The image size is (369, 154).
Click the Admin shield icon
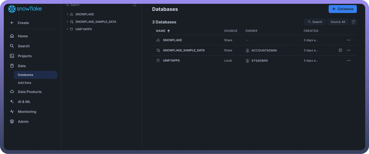[x=12, y=121]
